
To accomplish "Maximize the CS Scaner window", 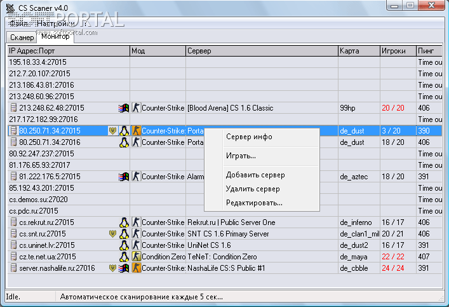I will point(410,5).
